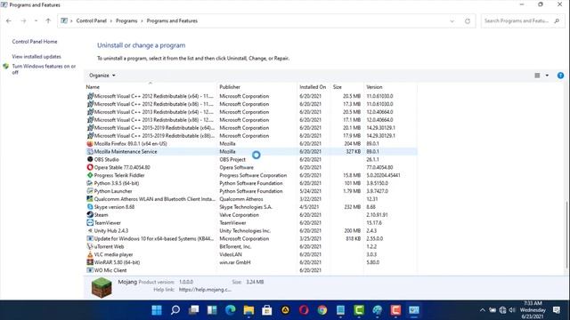
Task: Go to Control Panel breadcrumb
Action: click(91, 21)
